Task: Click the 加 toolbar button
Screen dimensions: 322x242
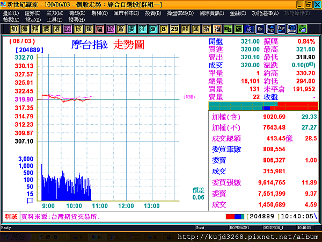Action: [x=14, y=29]
